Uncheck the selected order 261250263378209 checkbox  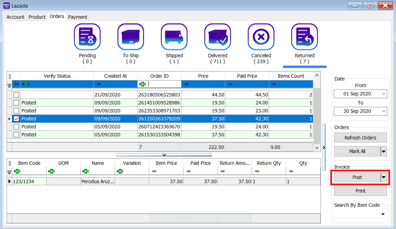[16, 119]
